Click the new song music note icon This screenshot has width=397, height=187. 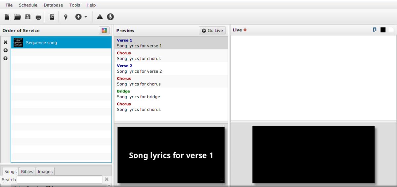(52, 17)
